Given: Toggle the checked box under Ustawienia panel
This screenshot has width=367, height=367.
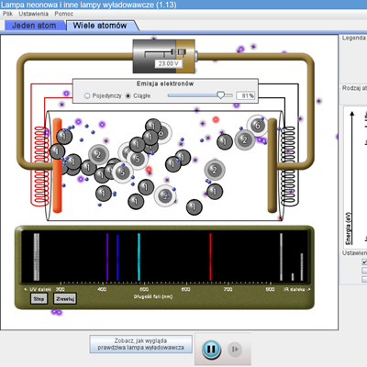Looking at the screenshot, I should (364, 262).
